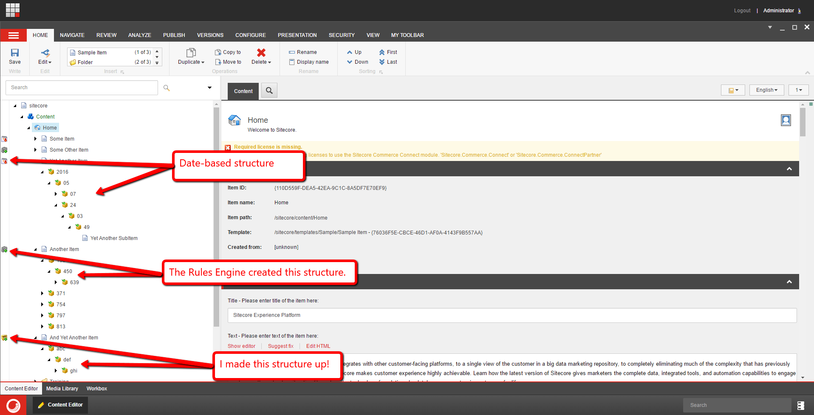Click the red Delete X icon
The height and width of the screenshot is (415, 814).
[261, 53]
